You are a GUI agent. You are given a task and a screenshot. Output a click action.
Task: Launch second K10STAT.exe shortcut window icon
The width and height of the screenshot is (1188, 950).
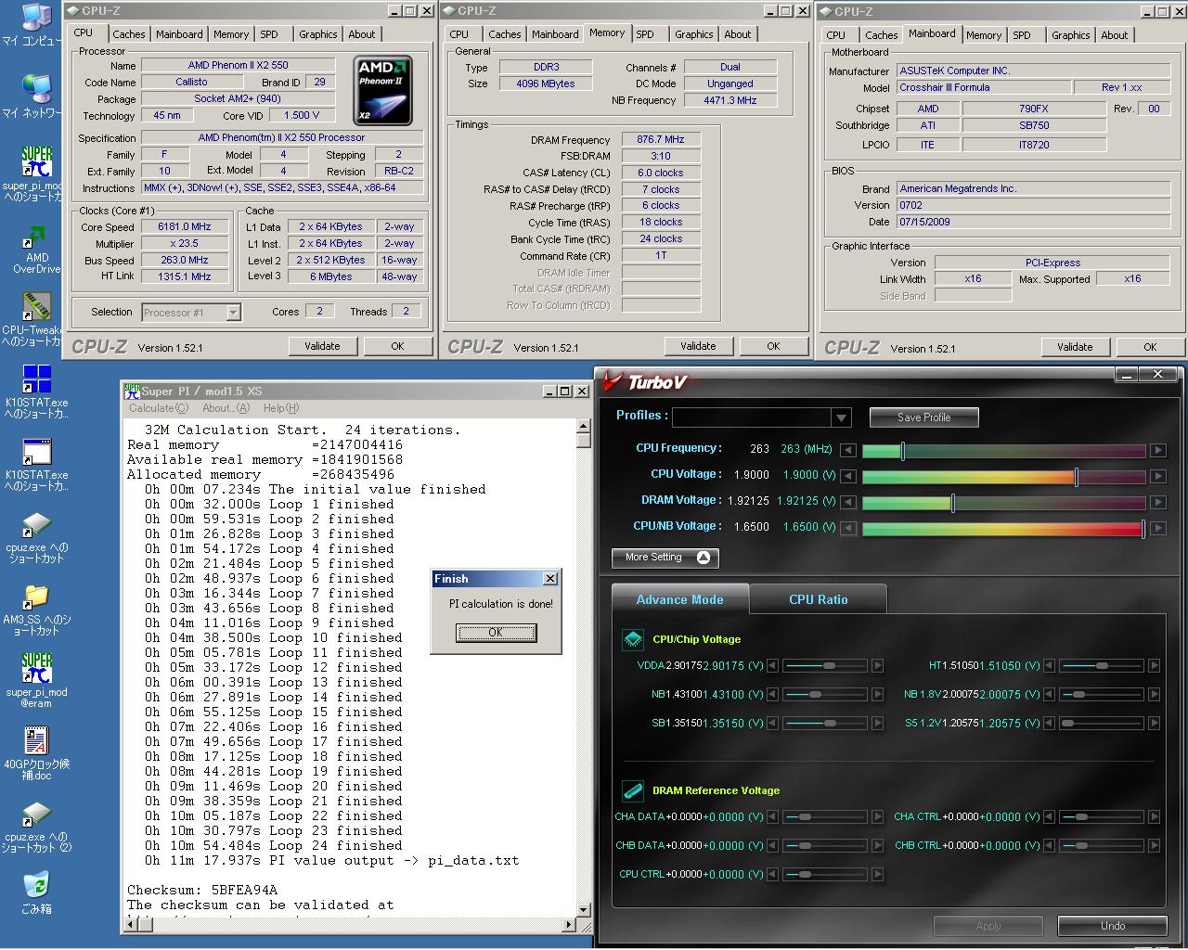(36, 464)
